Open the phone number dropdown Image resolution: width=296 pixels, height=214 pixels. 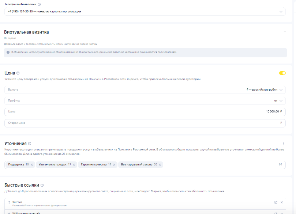point(145,12)
